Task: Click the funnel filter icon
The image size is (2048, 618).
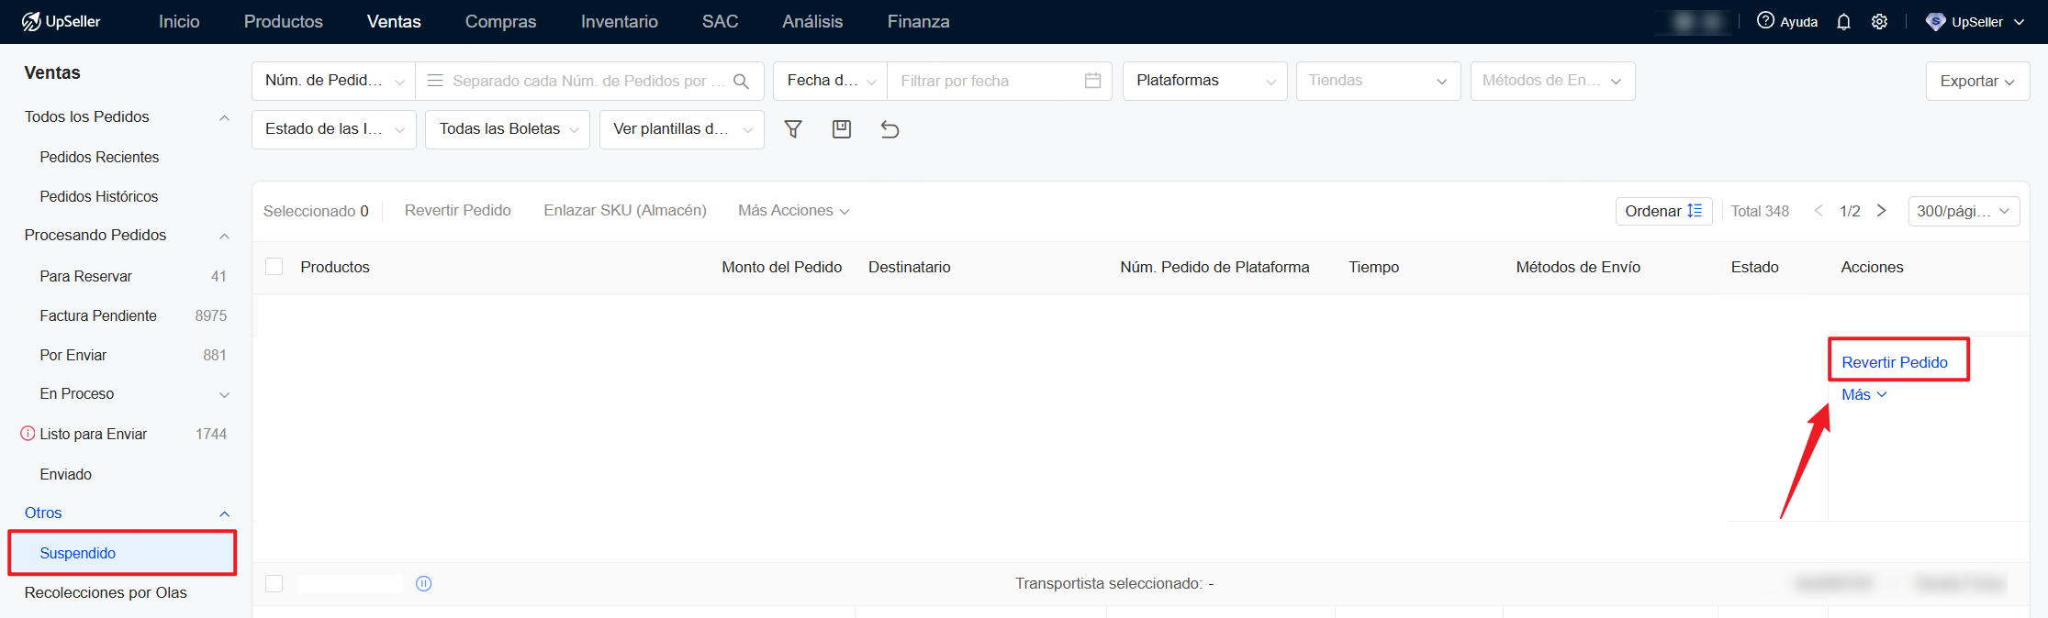Action: click(x=793, y=129)
